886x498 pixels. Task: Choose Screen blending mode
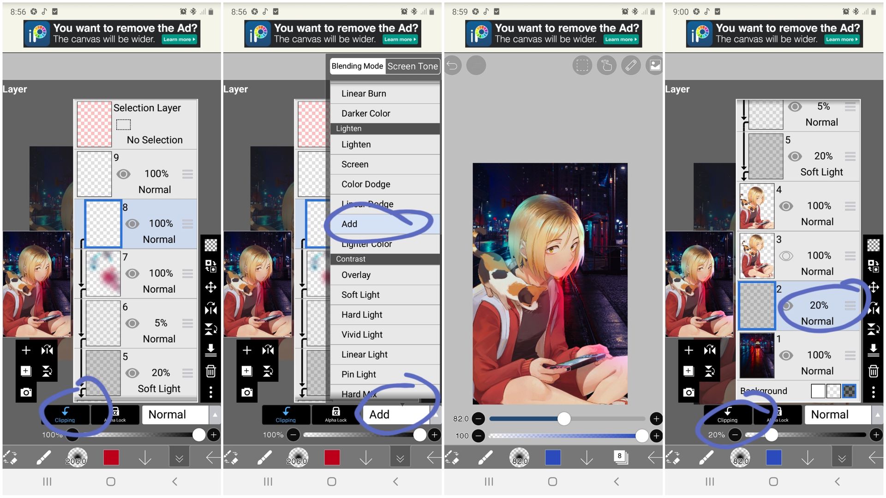pos(385,164)
